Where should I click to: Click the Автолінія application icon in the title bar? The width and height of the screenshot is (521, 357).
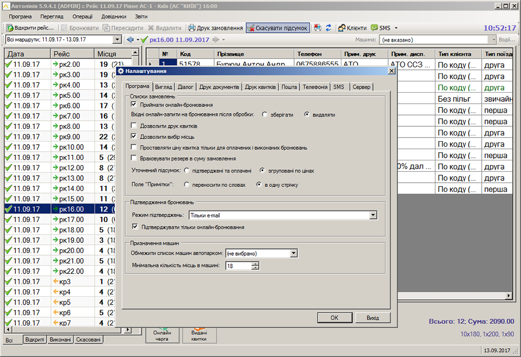click(x=6, y=6)
